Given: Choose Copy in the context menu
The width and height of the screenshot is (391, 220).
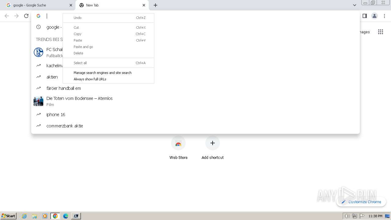Looking at the screenshot, I should pos(108,34).
